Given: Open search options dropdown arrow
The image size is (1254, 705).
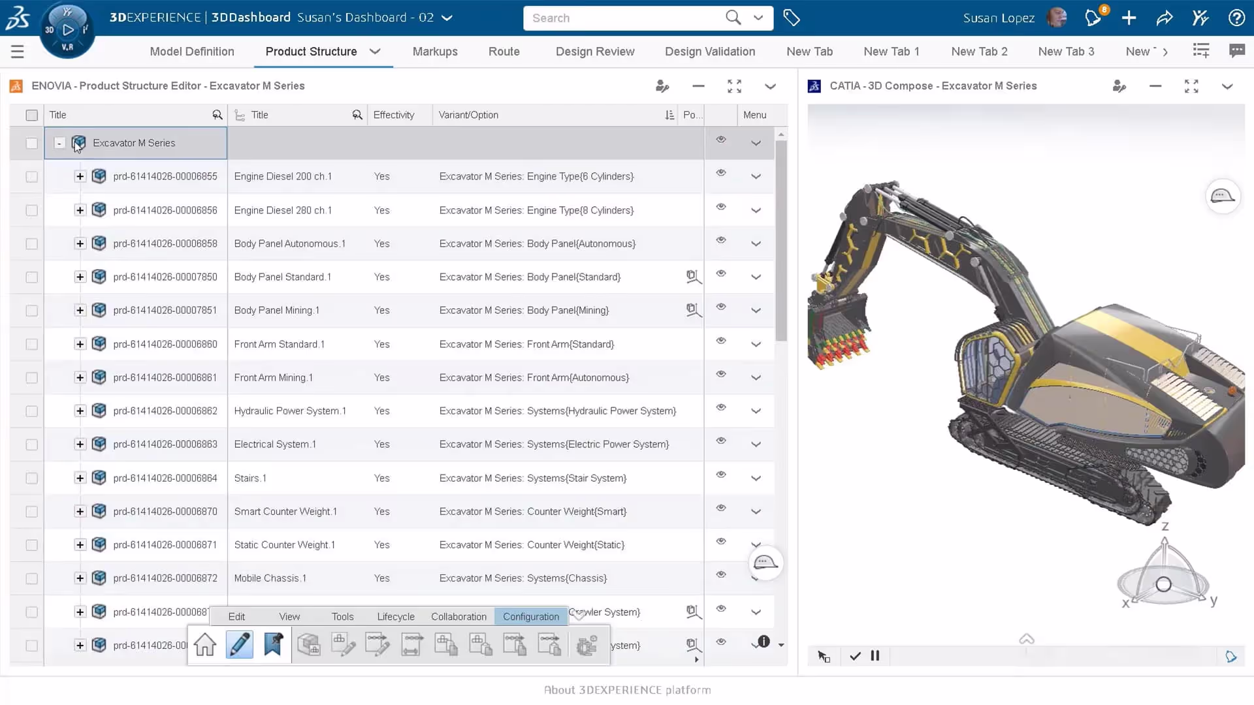Looking at the screenshot, I should [758, 18].
